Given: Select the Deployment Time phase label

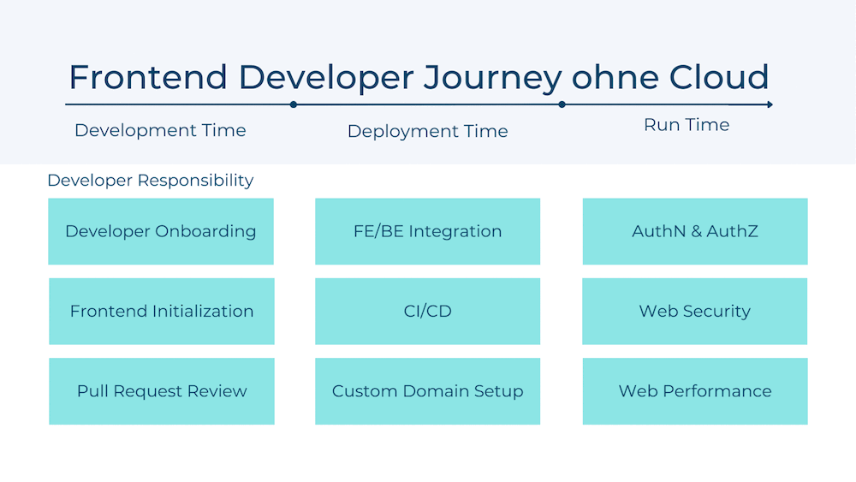Looking at the screenshot, I should pos(427,131).
